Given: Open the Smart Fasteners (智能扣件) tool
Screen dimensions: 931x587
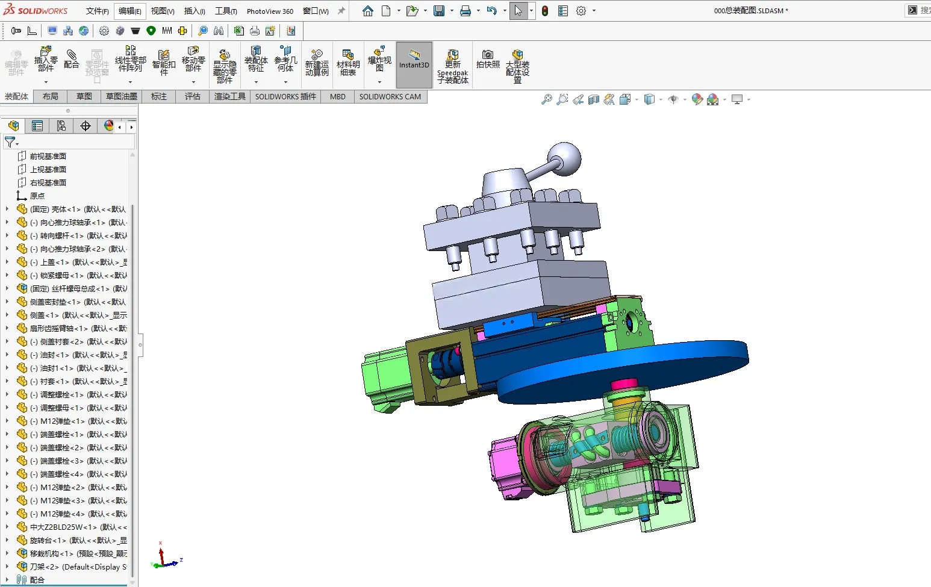Looking at the screenshot, I should [x=164, y=63].
